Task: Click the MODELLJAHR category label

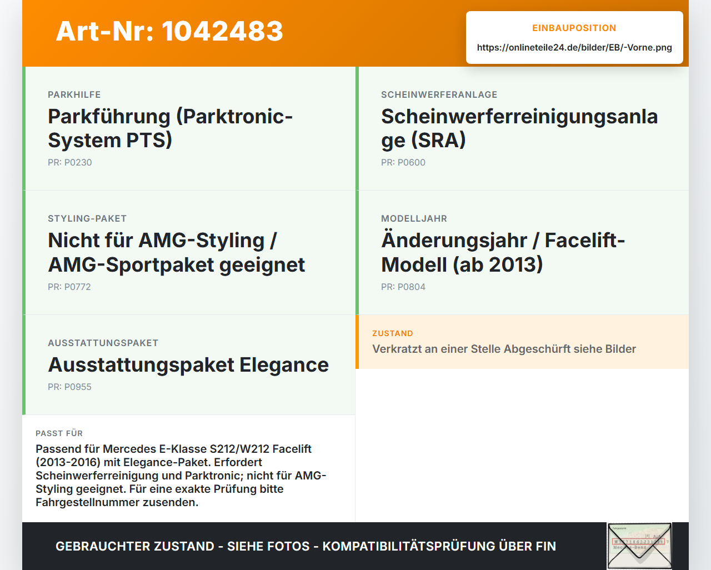Action: [x=414, y=219]
